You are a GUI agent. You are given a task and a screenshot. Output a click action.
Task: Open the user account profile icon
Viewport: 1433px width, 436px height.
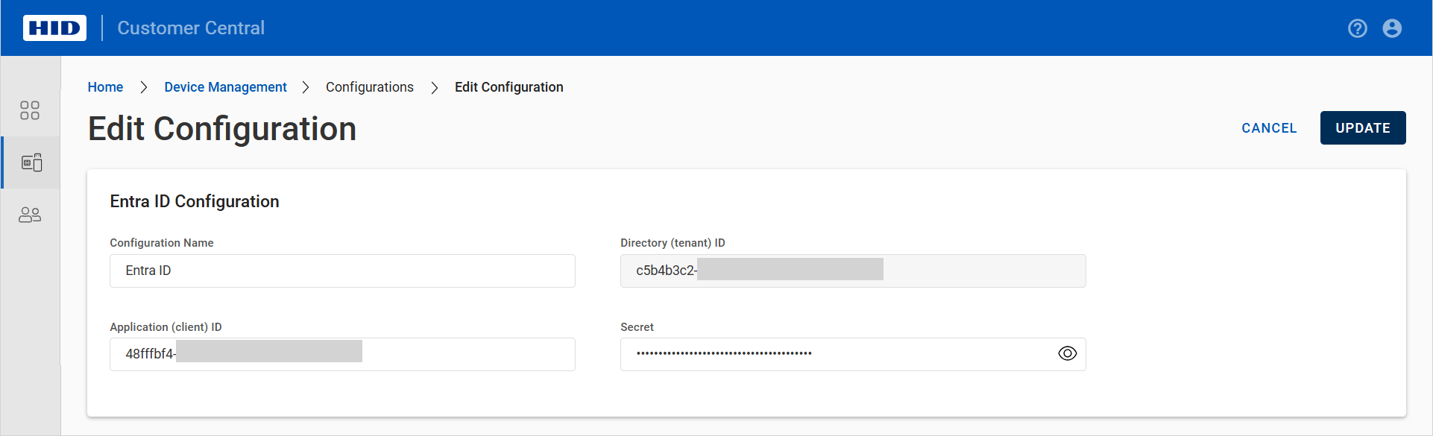[x=1391, y=28]
